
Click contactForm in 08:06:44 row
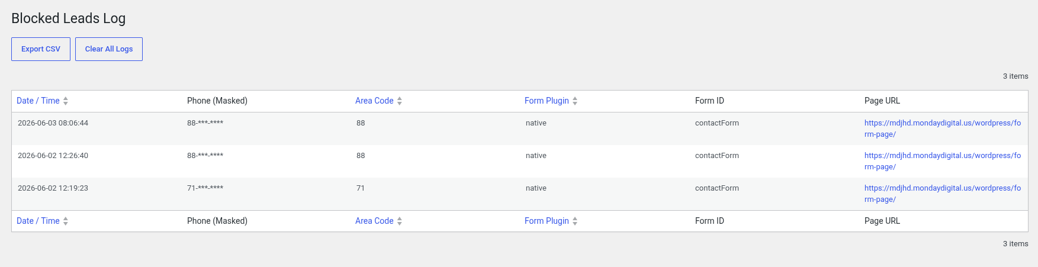[717, 123]
